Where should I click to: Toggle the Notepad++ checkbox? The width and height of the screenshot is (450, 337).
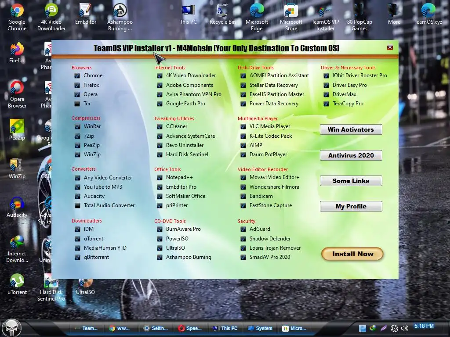point(160,178)
